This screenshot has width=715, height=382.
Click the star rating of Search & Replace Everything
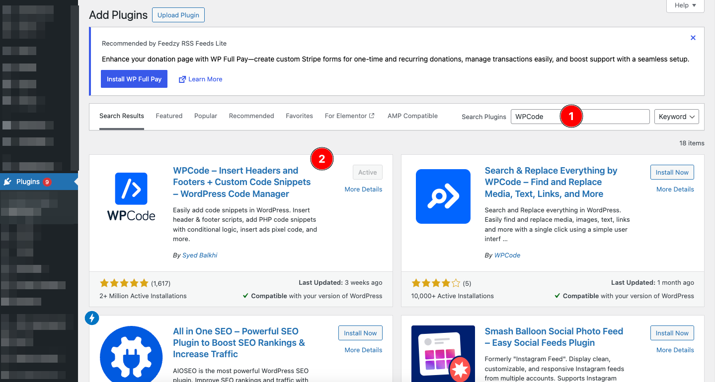click(436, 283)
